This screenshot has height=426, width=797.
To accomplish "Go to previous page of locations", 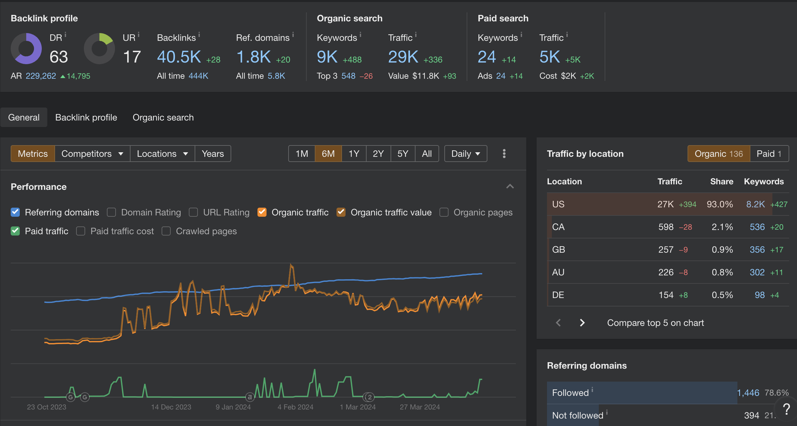I will coord(558,323).
